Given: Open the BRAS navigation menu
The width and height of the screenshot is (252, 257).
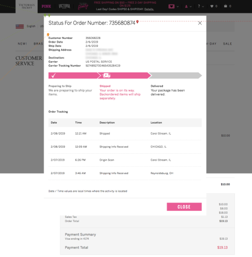Looking at the screenshot, I should [38, 44].
